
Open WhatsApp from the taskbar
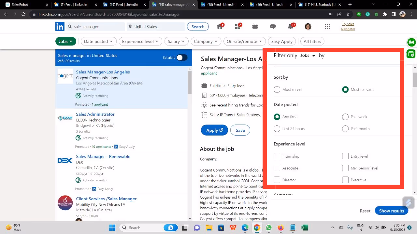tap(269, 227)
